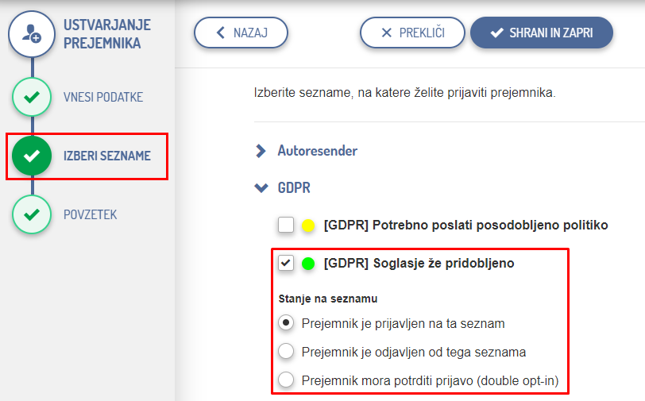Choose the double opt-in confirmation radio option
645x401 pixels.
coord(286,380)
